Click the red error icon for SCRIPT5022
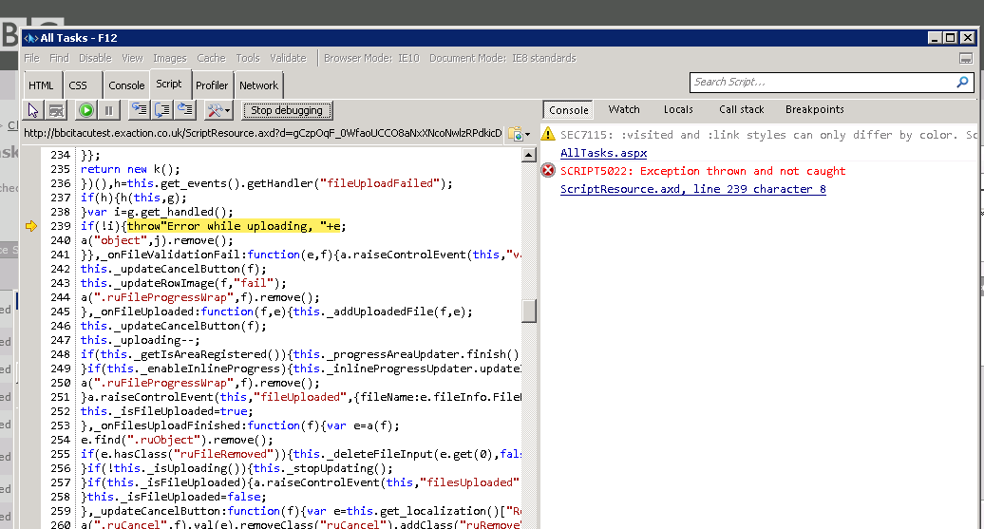984x529 pixels. pyautogui.click(x=548, y=170)
